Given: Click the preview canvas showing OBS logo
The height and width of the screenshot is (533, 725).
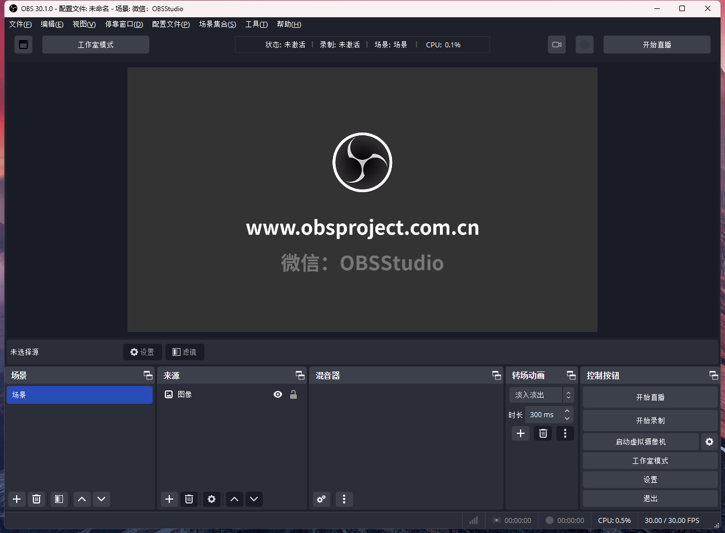Looking at the screenshot, I should pyautogui.click(x=362, y=199).
